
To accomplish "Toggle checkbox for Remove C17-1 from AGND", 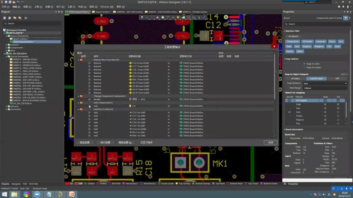I will click(89, 66).
